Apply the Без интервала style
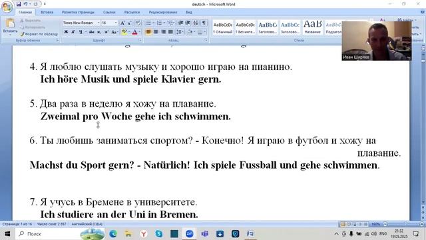The width and height of the screenshot is (426, 240). (x=245, y=27)
